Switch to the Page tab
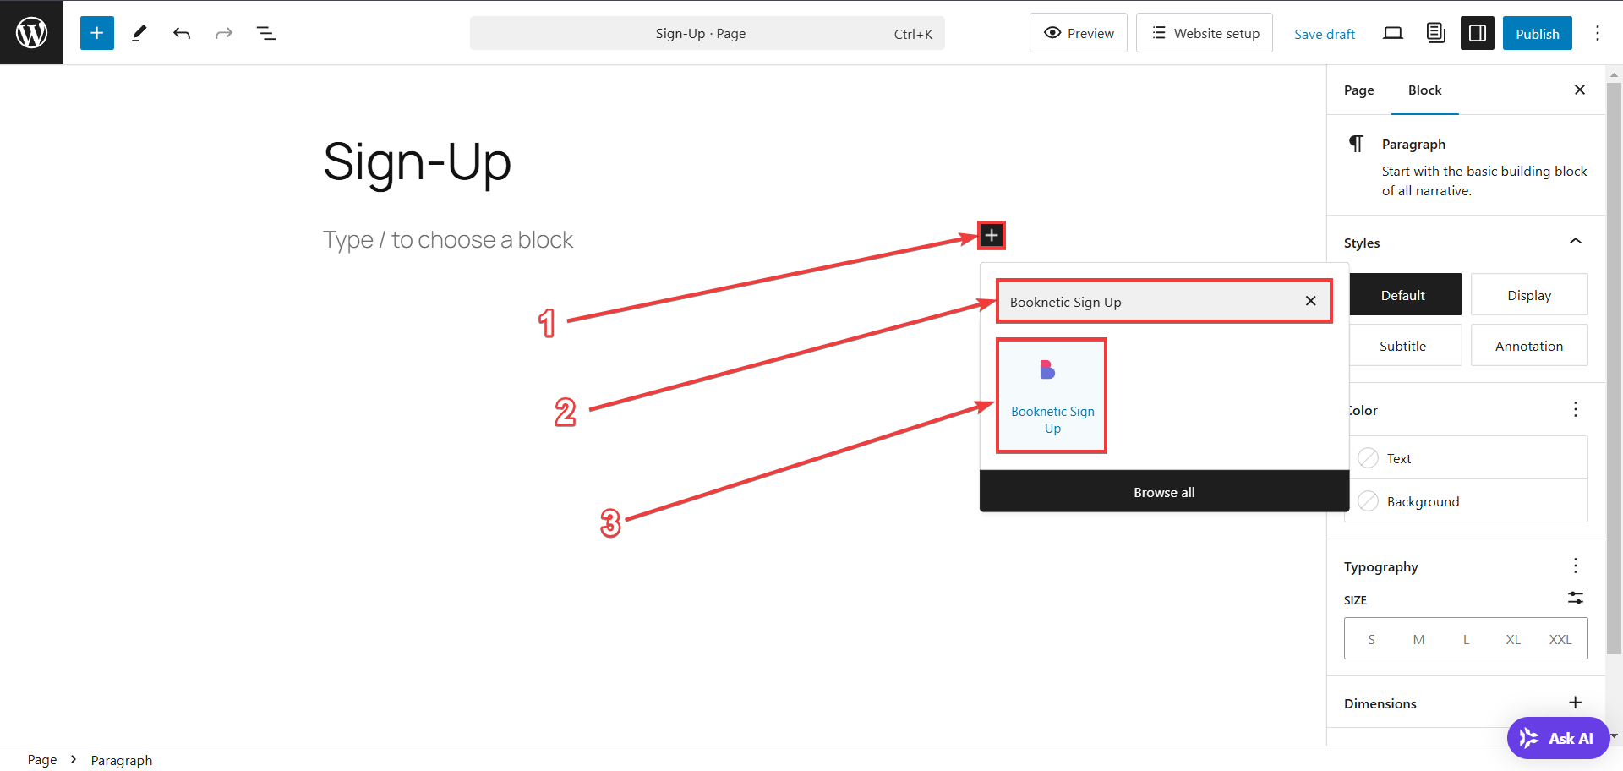Screen dimensions: 1623x771 (x=1359, y=90)
